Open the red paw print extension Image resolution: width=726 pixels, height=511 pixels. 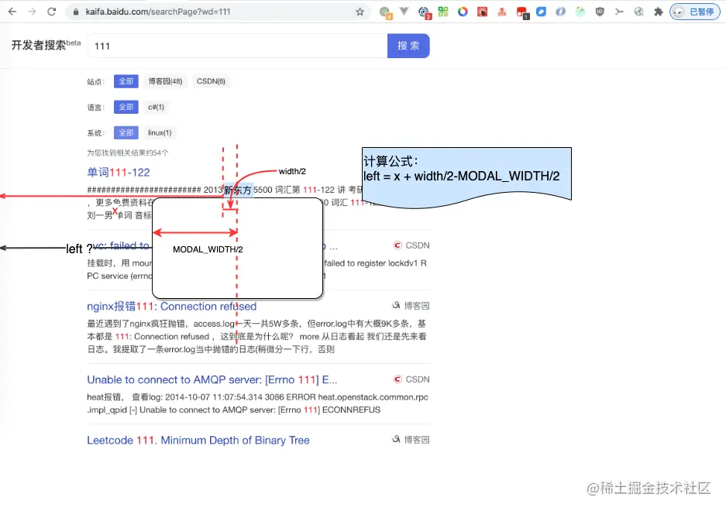483,12
